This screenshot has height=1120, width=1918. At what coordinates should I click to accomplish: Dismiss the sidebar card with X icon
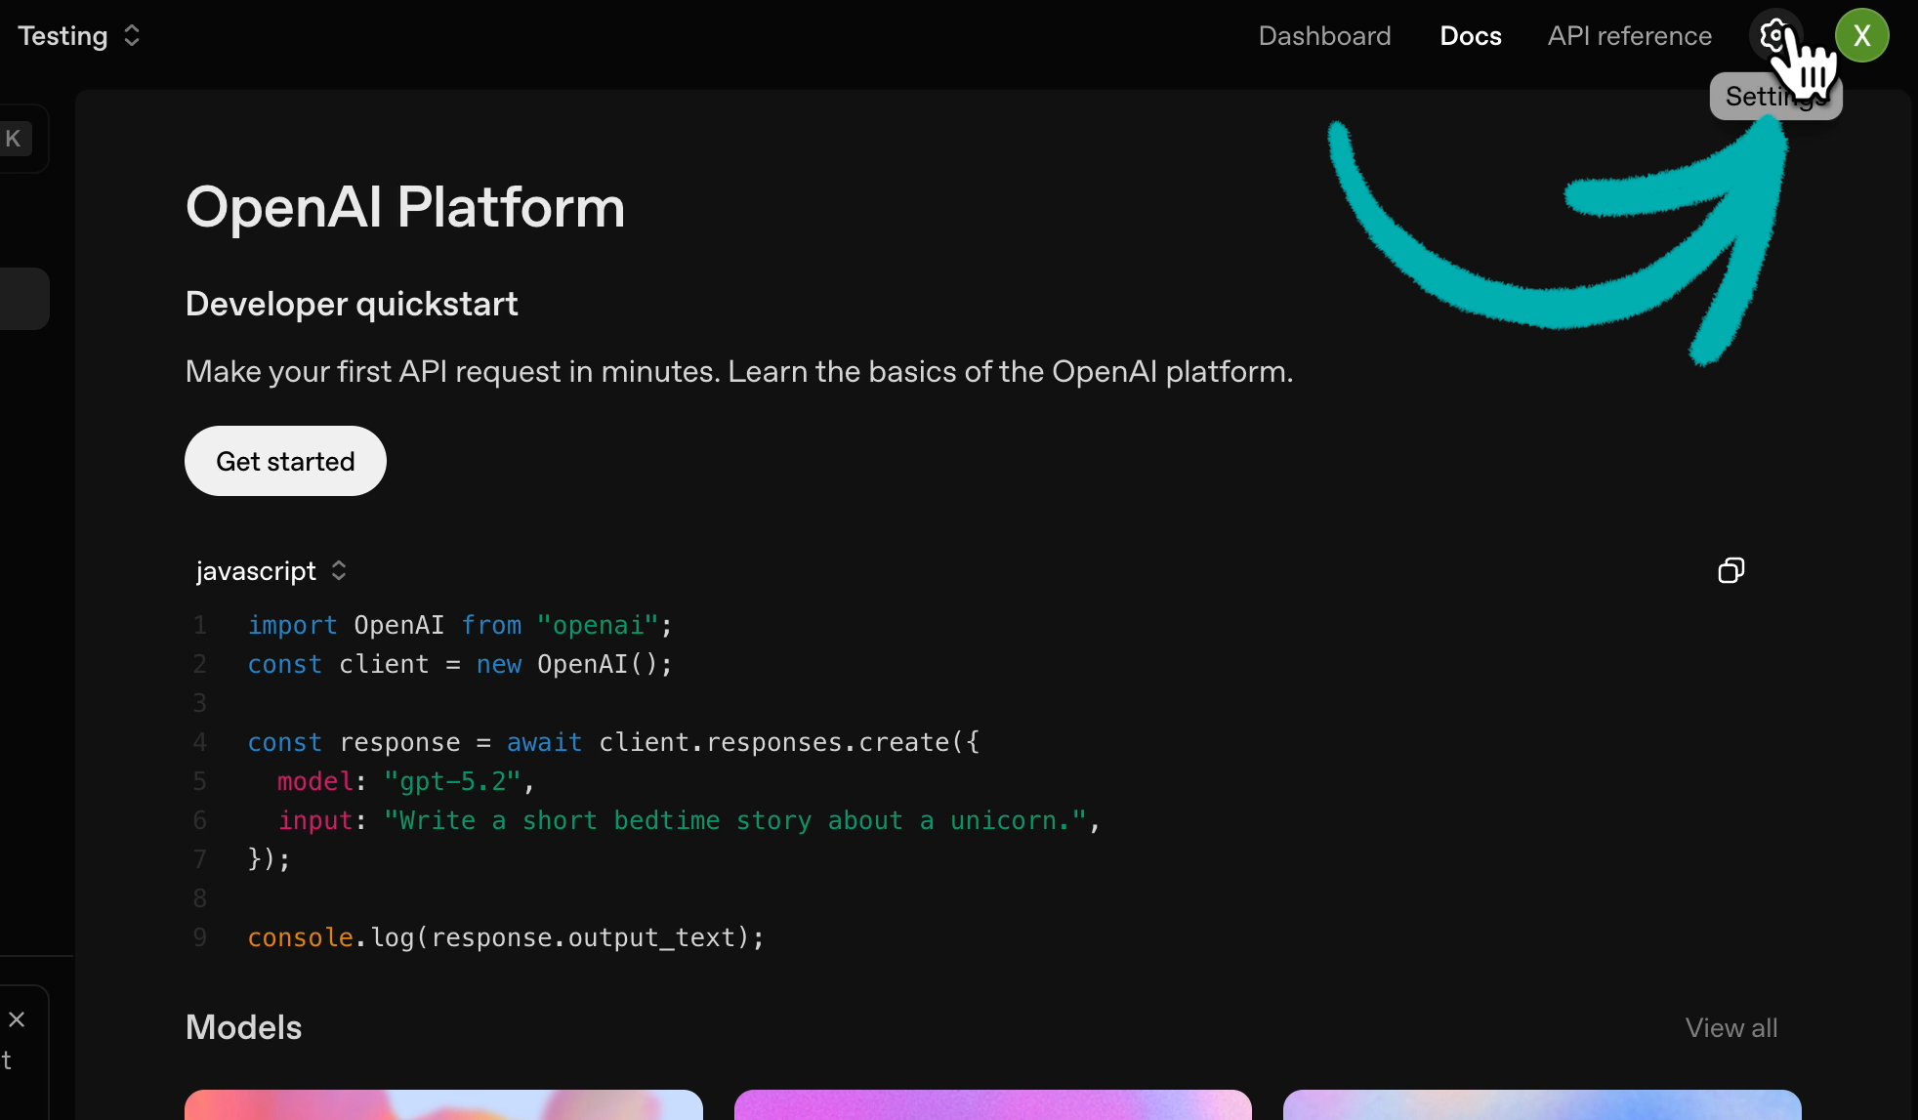tap(17, 1019)
